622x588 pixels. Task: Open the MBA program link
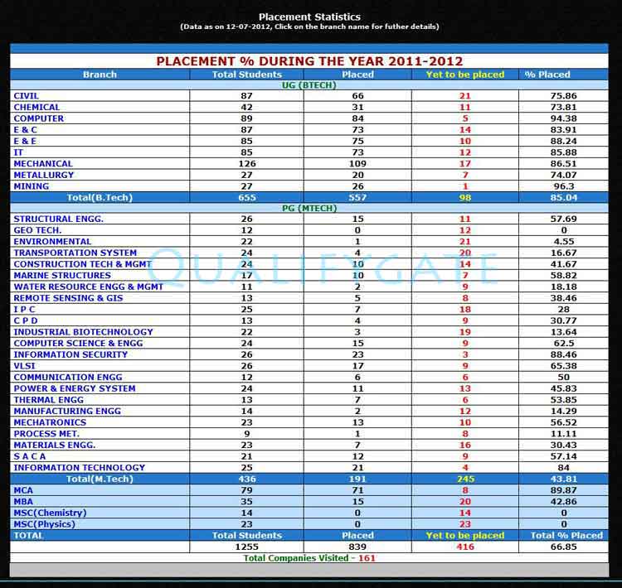point(23,501)
